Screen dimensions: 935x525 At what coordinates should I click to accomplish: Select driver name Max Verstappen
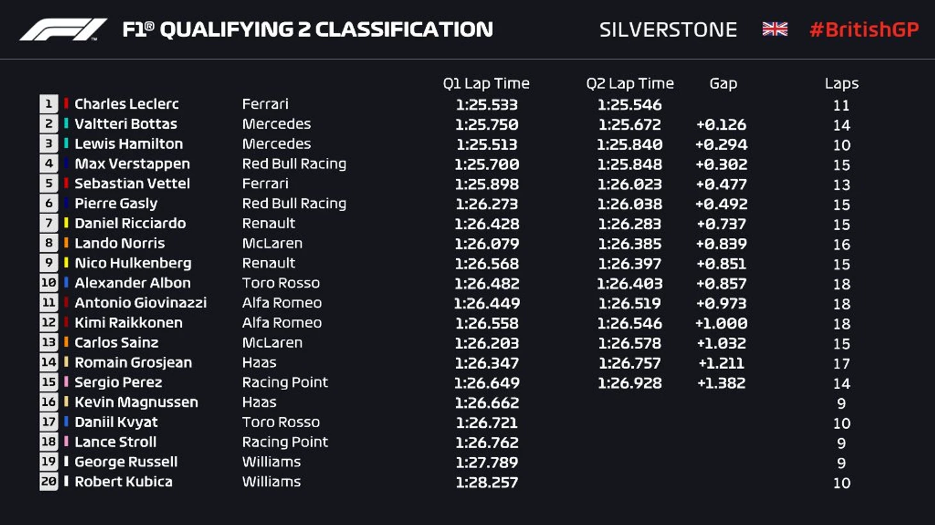132,164
